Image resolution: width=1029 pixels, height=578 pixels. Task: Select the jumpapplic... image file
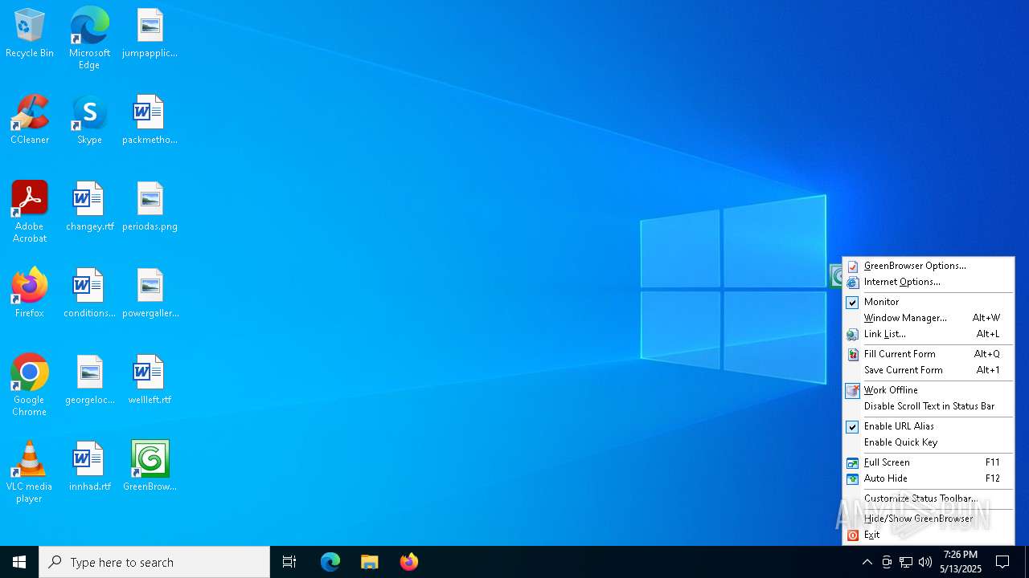point(150,33)
